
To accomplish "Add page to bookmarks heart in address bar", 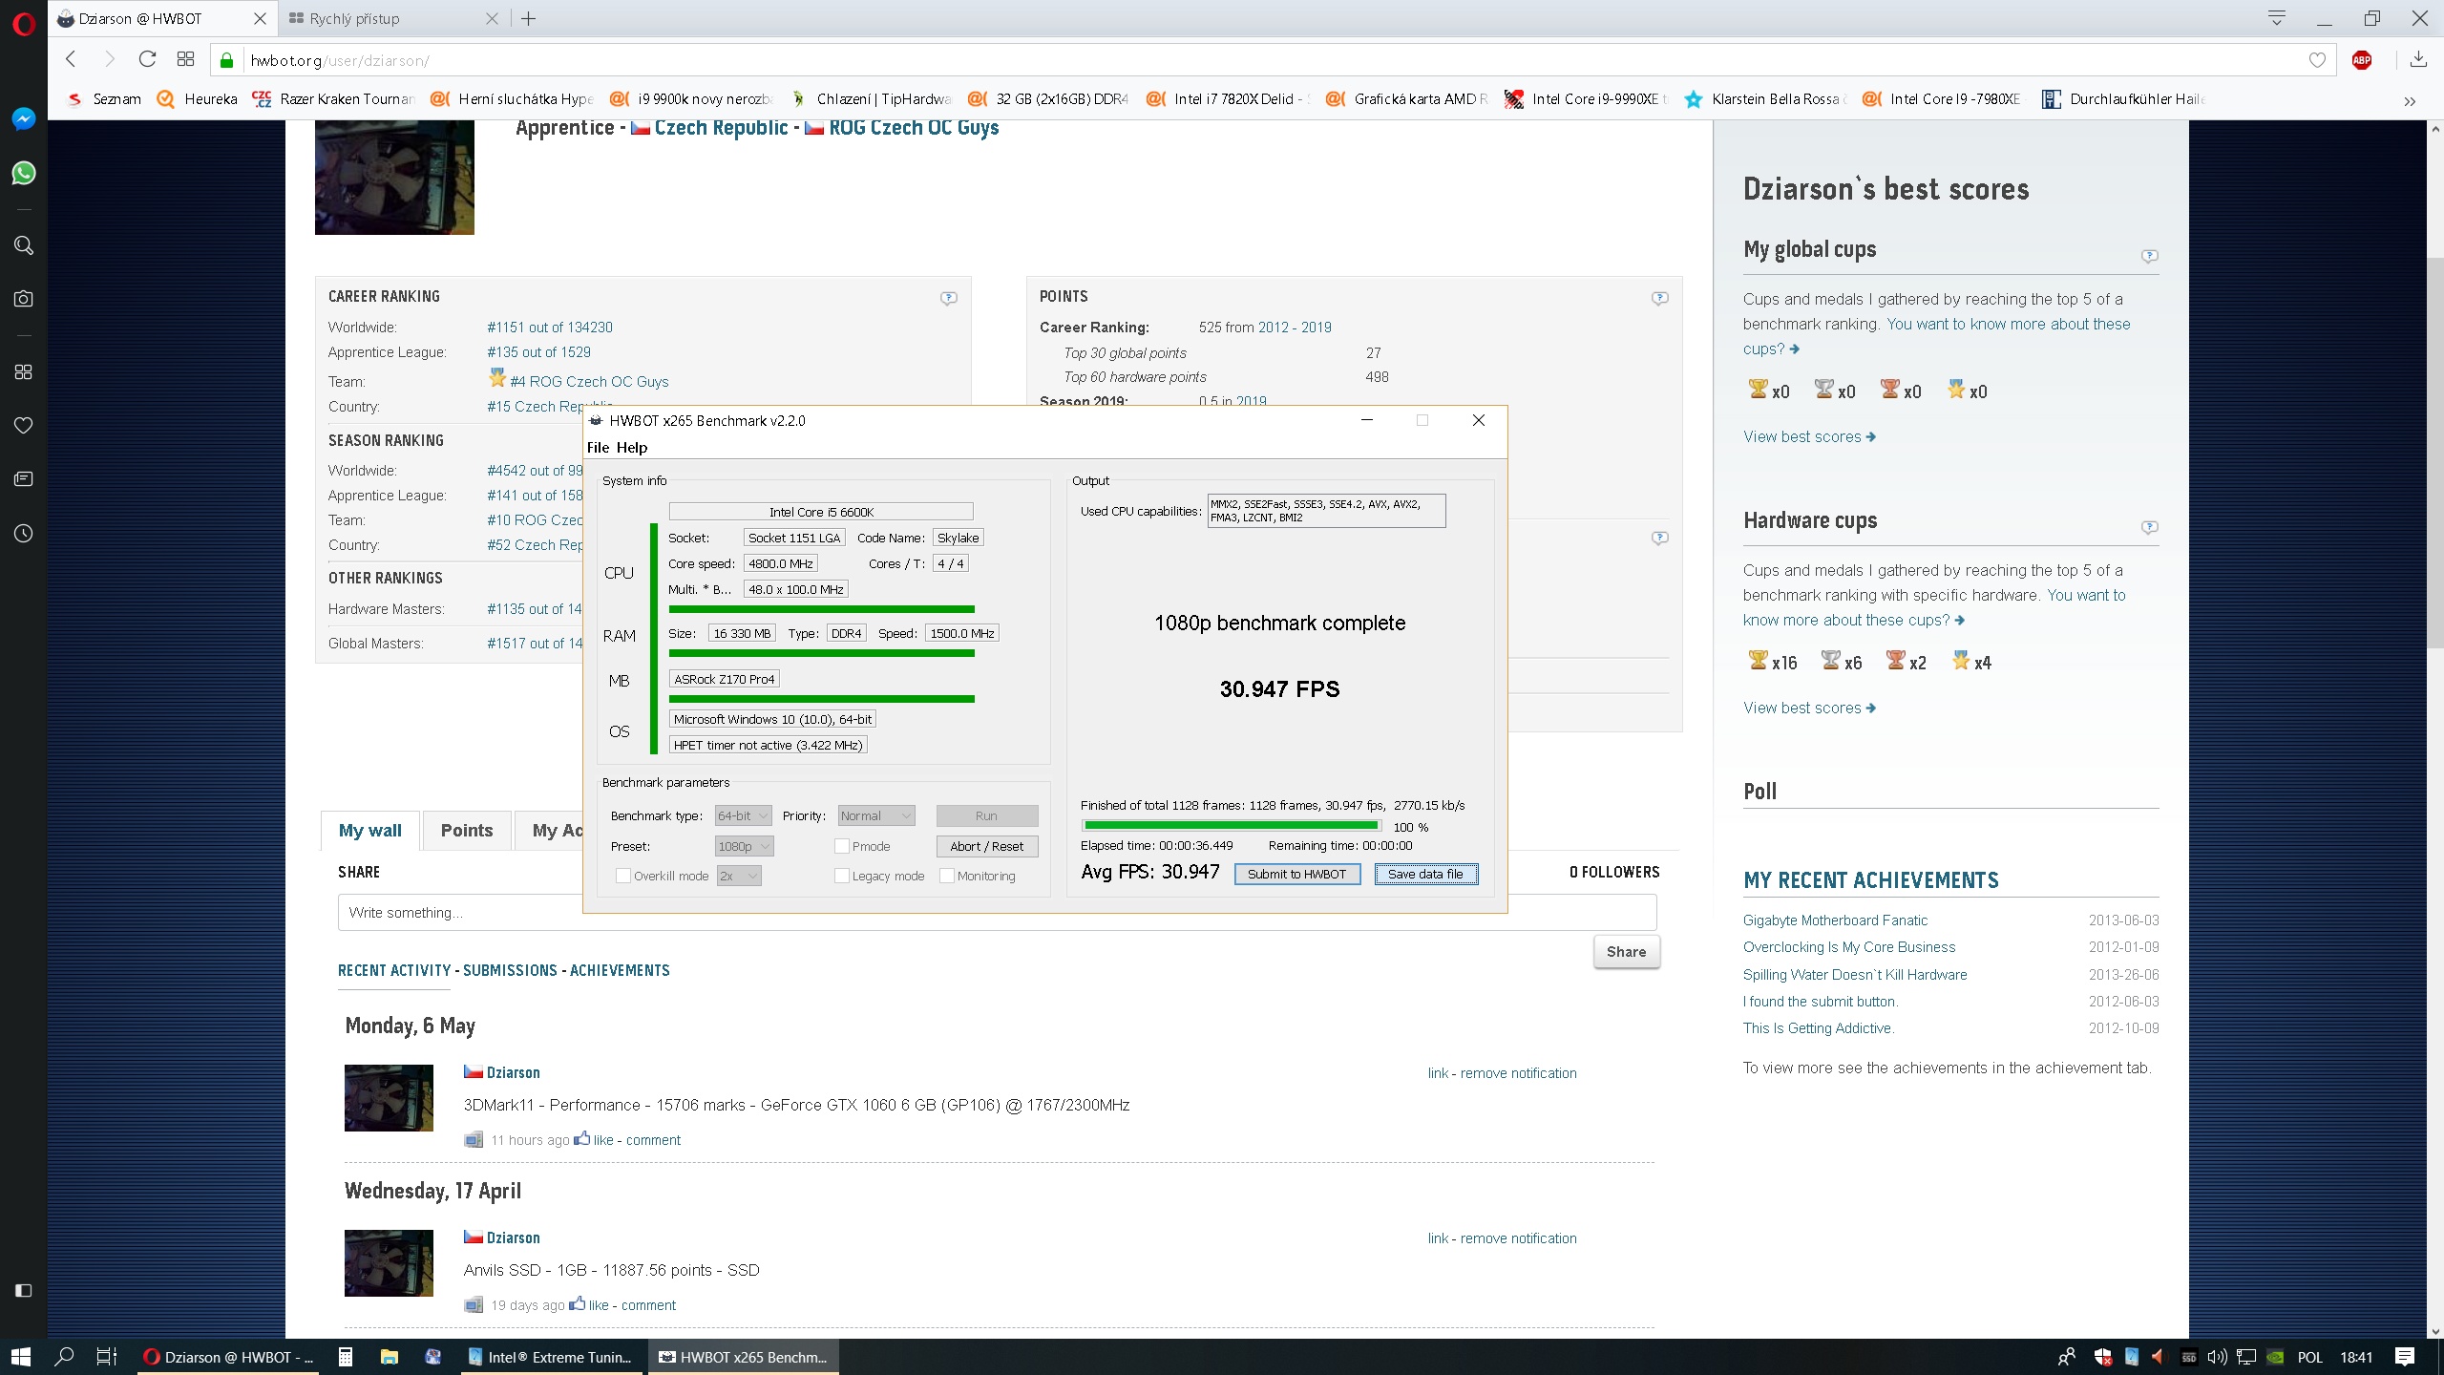I will [2317, 60].
